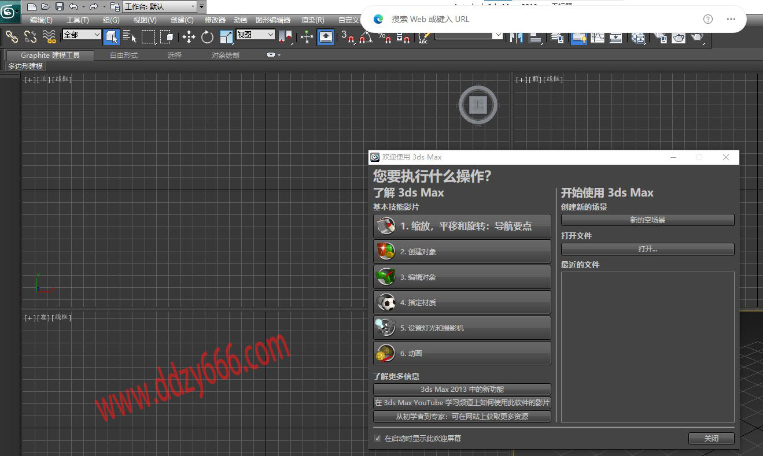Click the Open File folder icon
The width and height of the screenshot is (763, 456).
[x=46, y=6]
